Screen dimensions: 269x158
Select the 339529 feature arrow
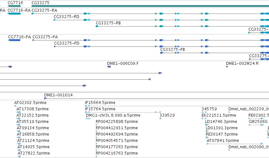click(161, 118)
